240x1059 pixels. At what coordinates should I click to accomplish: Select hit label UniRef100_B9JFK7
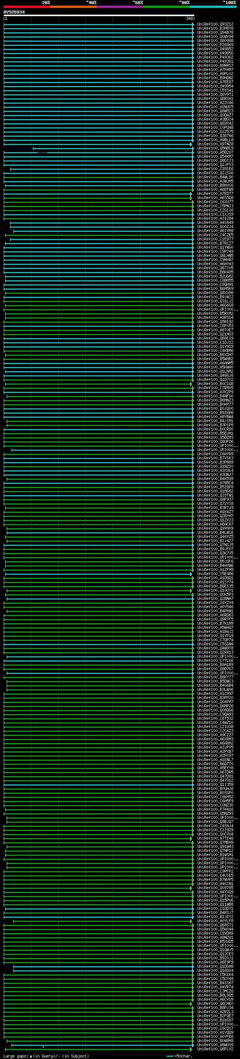point(215,549)
